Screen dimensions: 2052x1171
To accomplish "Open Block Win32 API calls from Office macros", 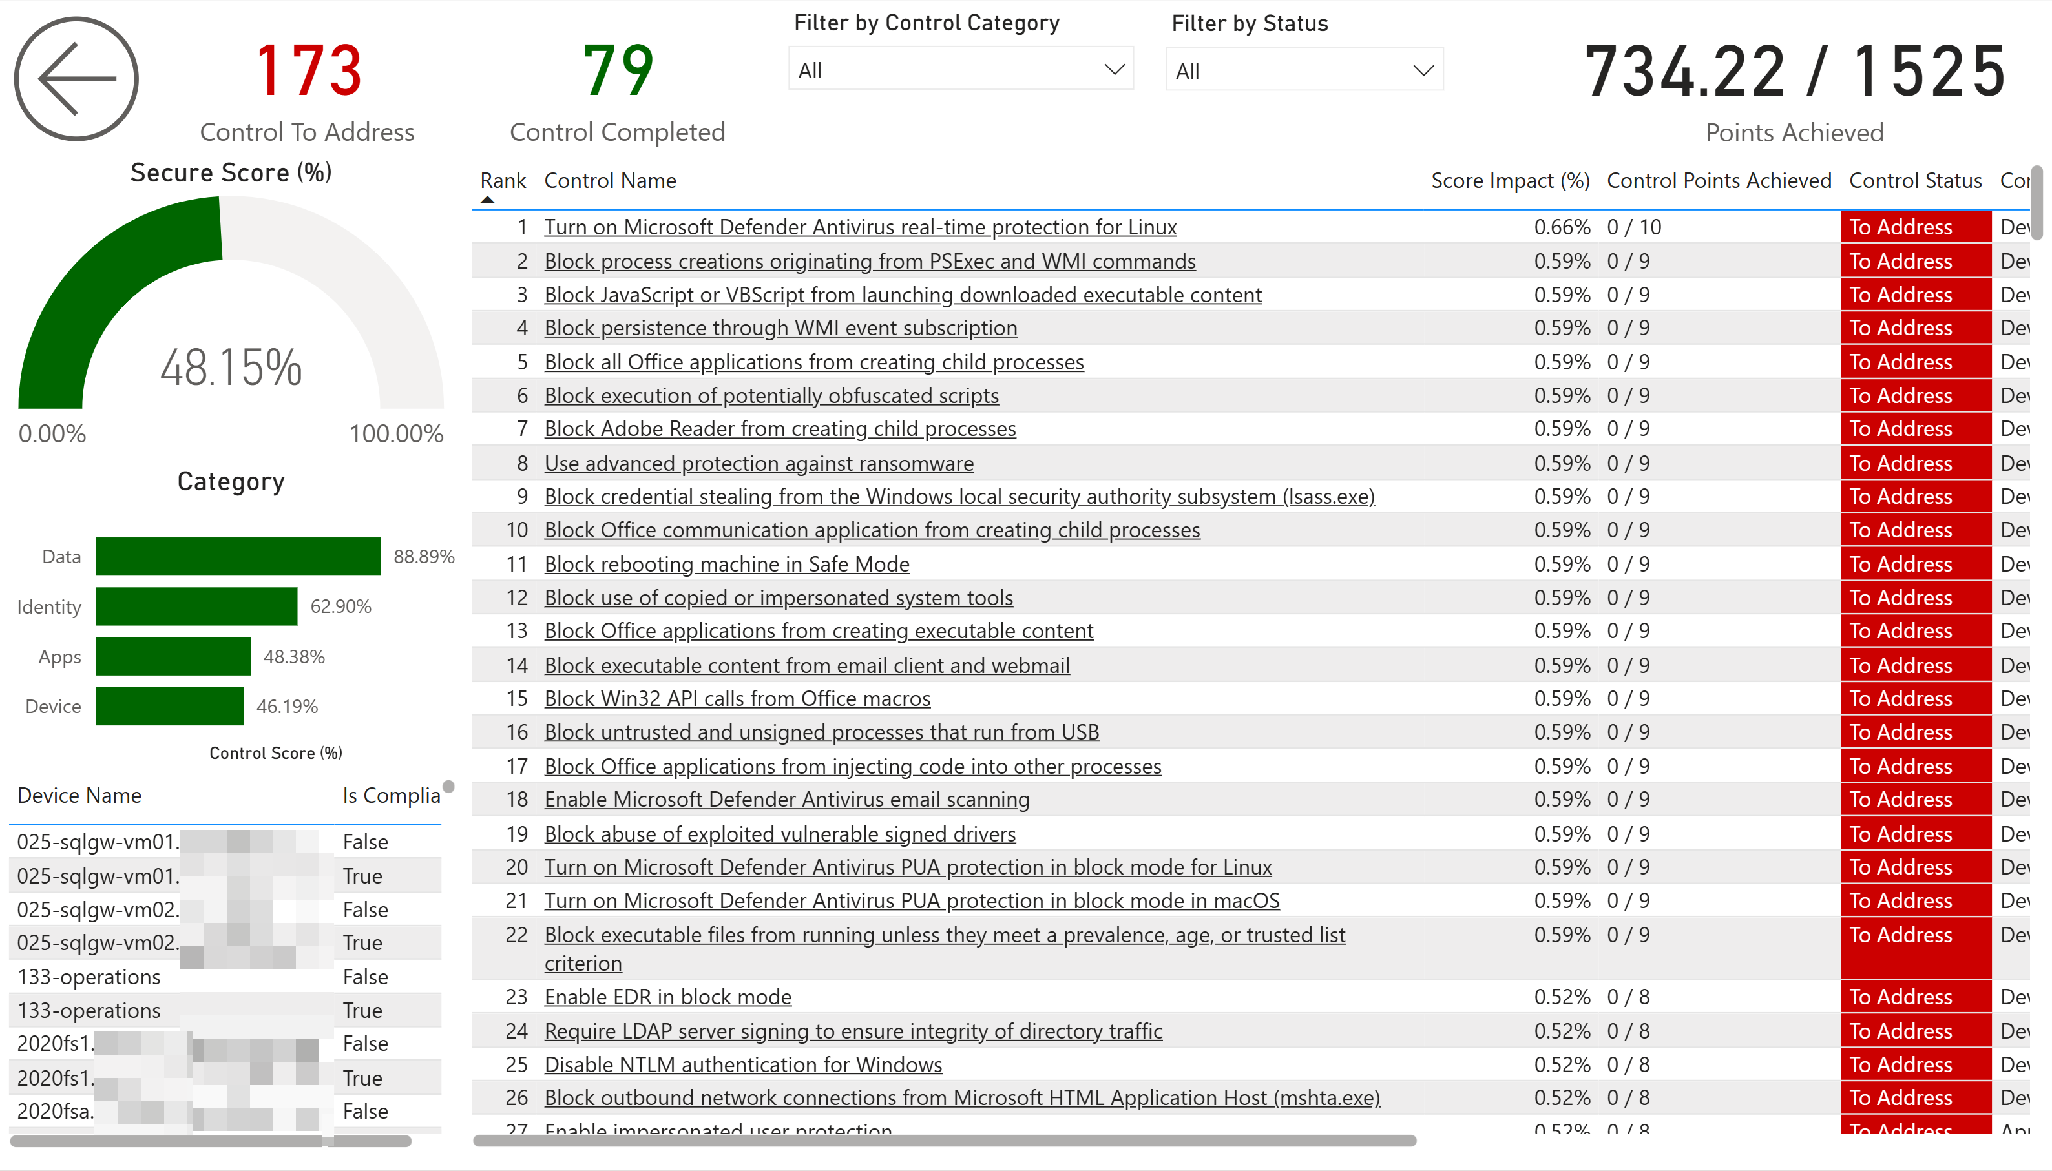I will tap(737, 699).
